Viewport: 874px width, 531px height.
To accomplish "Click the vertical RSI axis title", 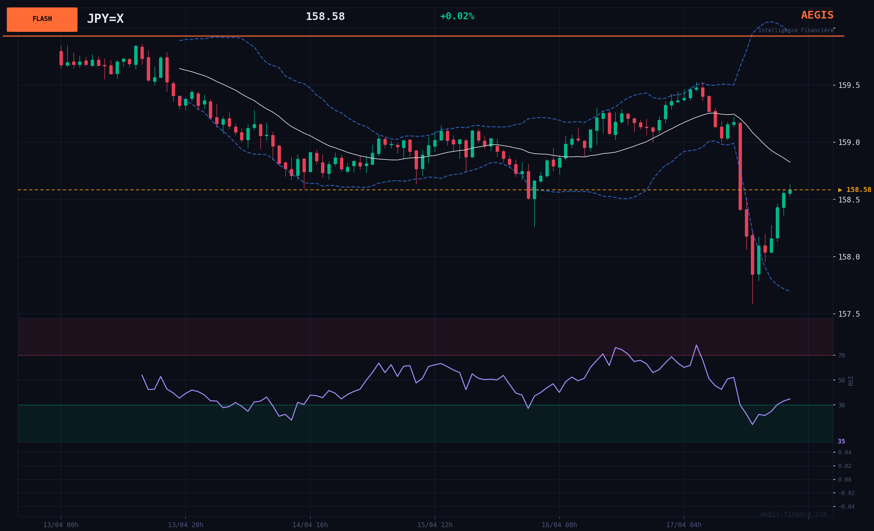I will pos(851,381).
